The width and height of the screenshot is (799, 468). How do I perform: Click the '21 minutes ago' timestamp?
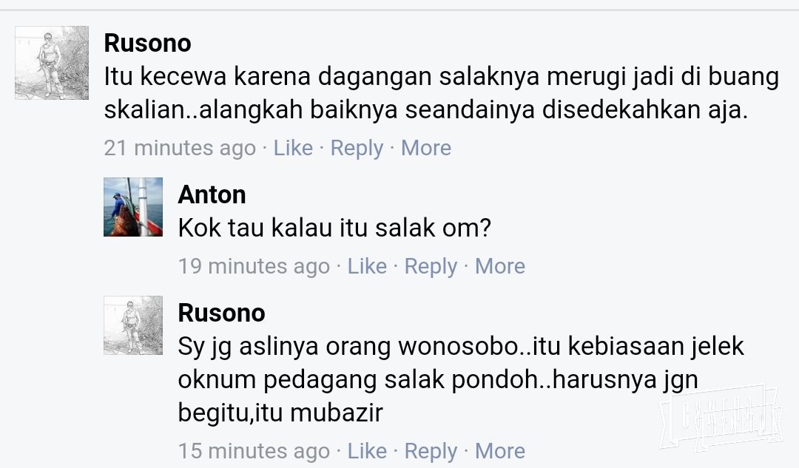tap(180, 148)
